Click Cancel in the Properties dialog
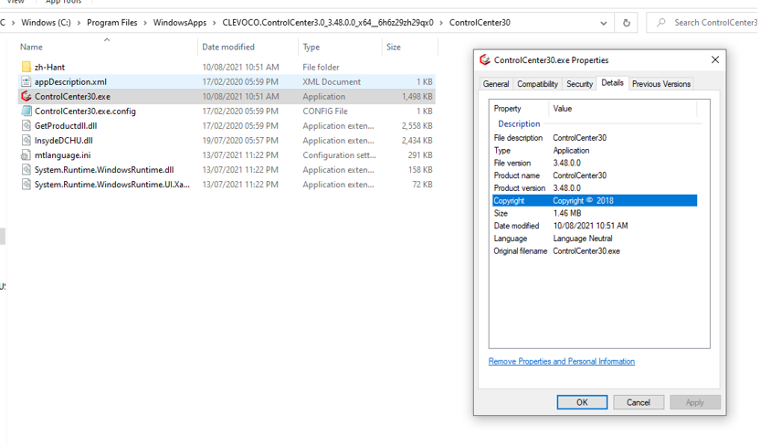This screenshot has height=446, width=781. pyautogui.click(x=639, y=402)
